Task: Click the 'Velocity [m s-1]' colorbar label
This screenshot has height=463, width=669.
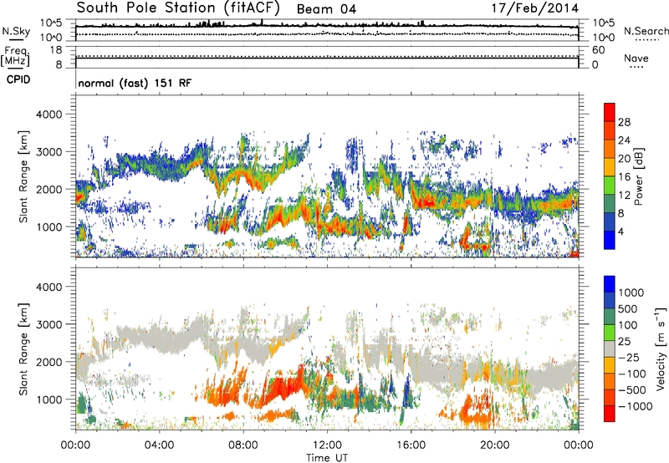Action: pyautogui.click(x=661, y=349)
